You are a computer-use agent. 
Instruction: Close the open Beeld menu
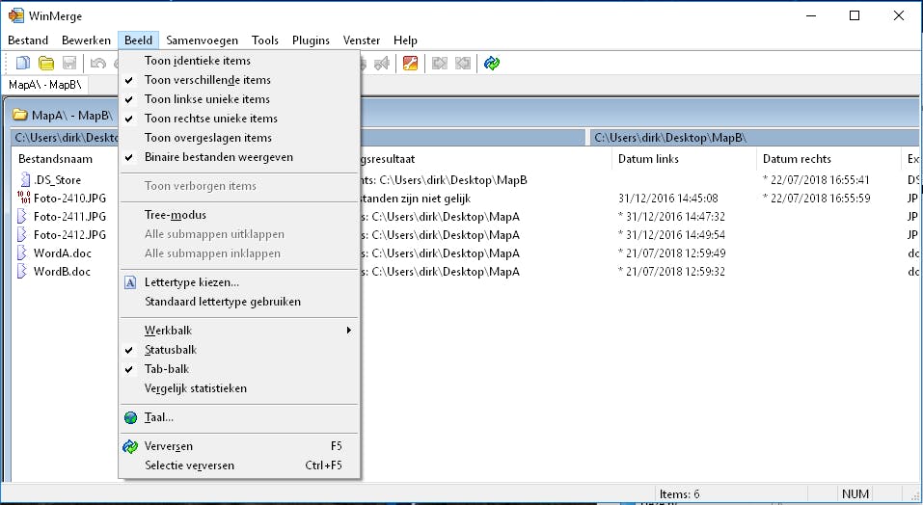coord(138,40)
